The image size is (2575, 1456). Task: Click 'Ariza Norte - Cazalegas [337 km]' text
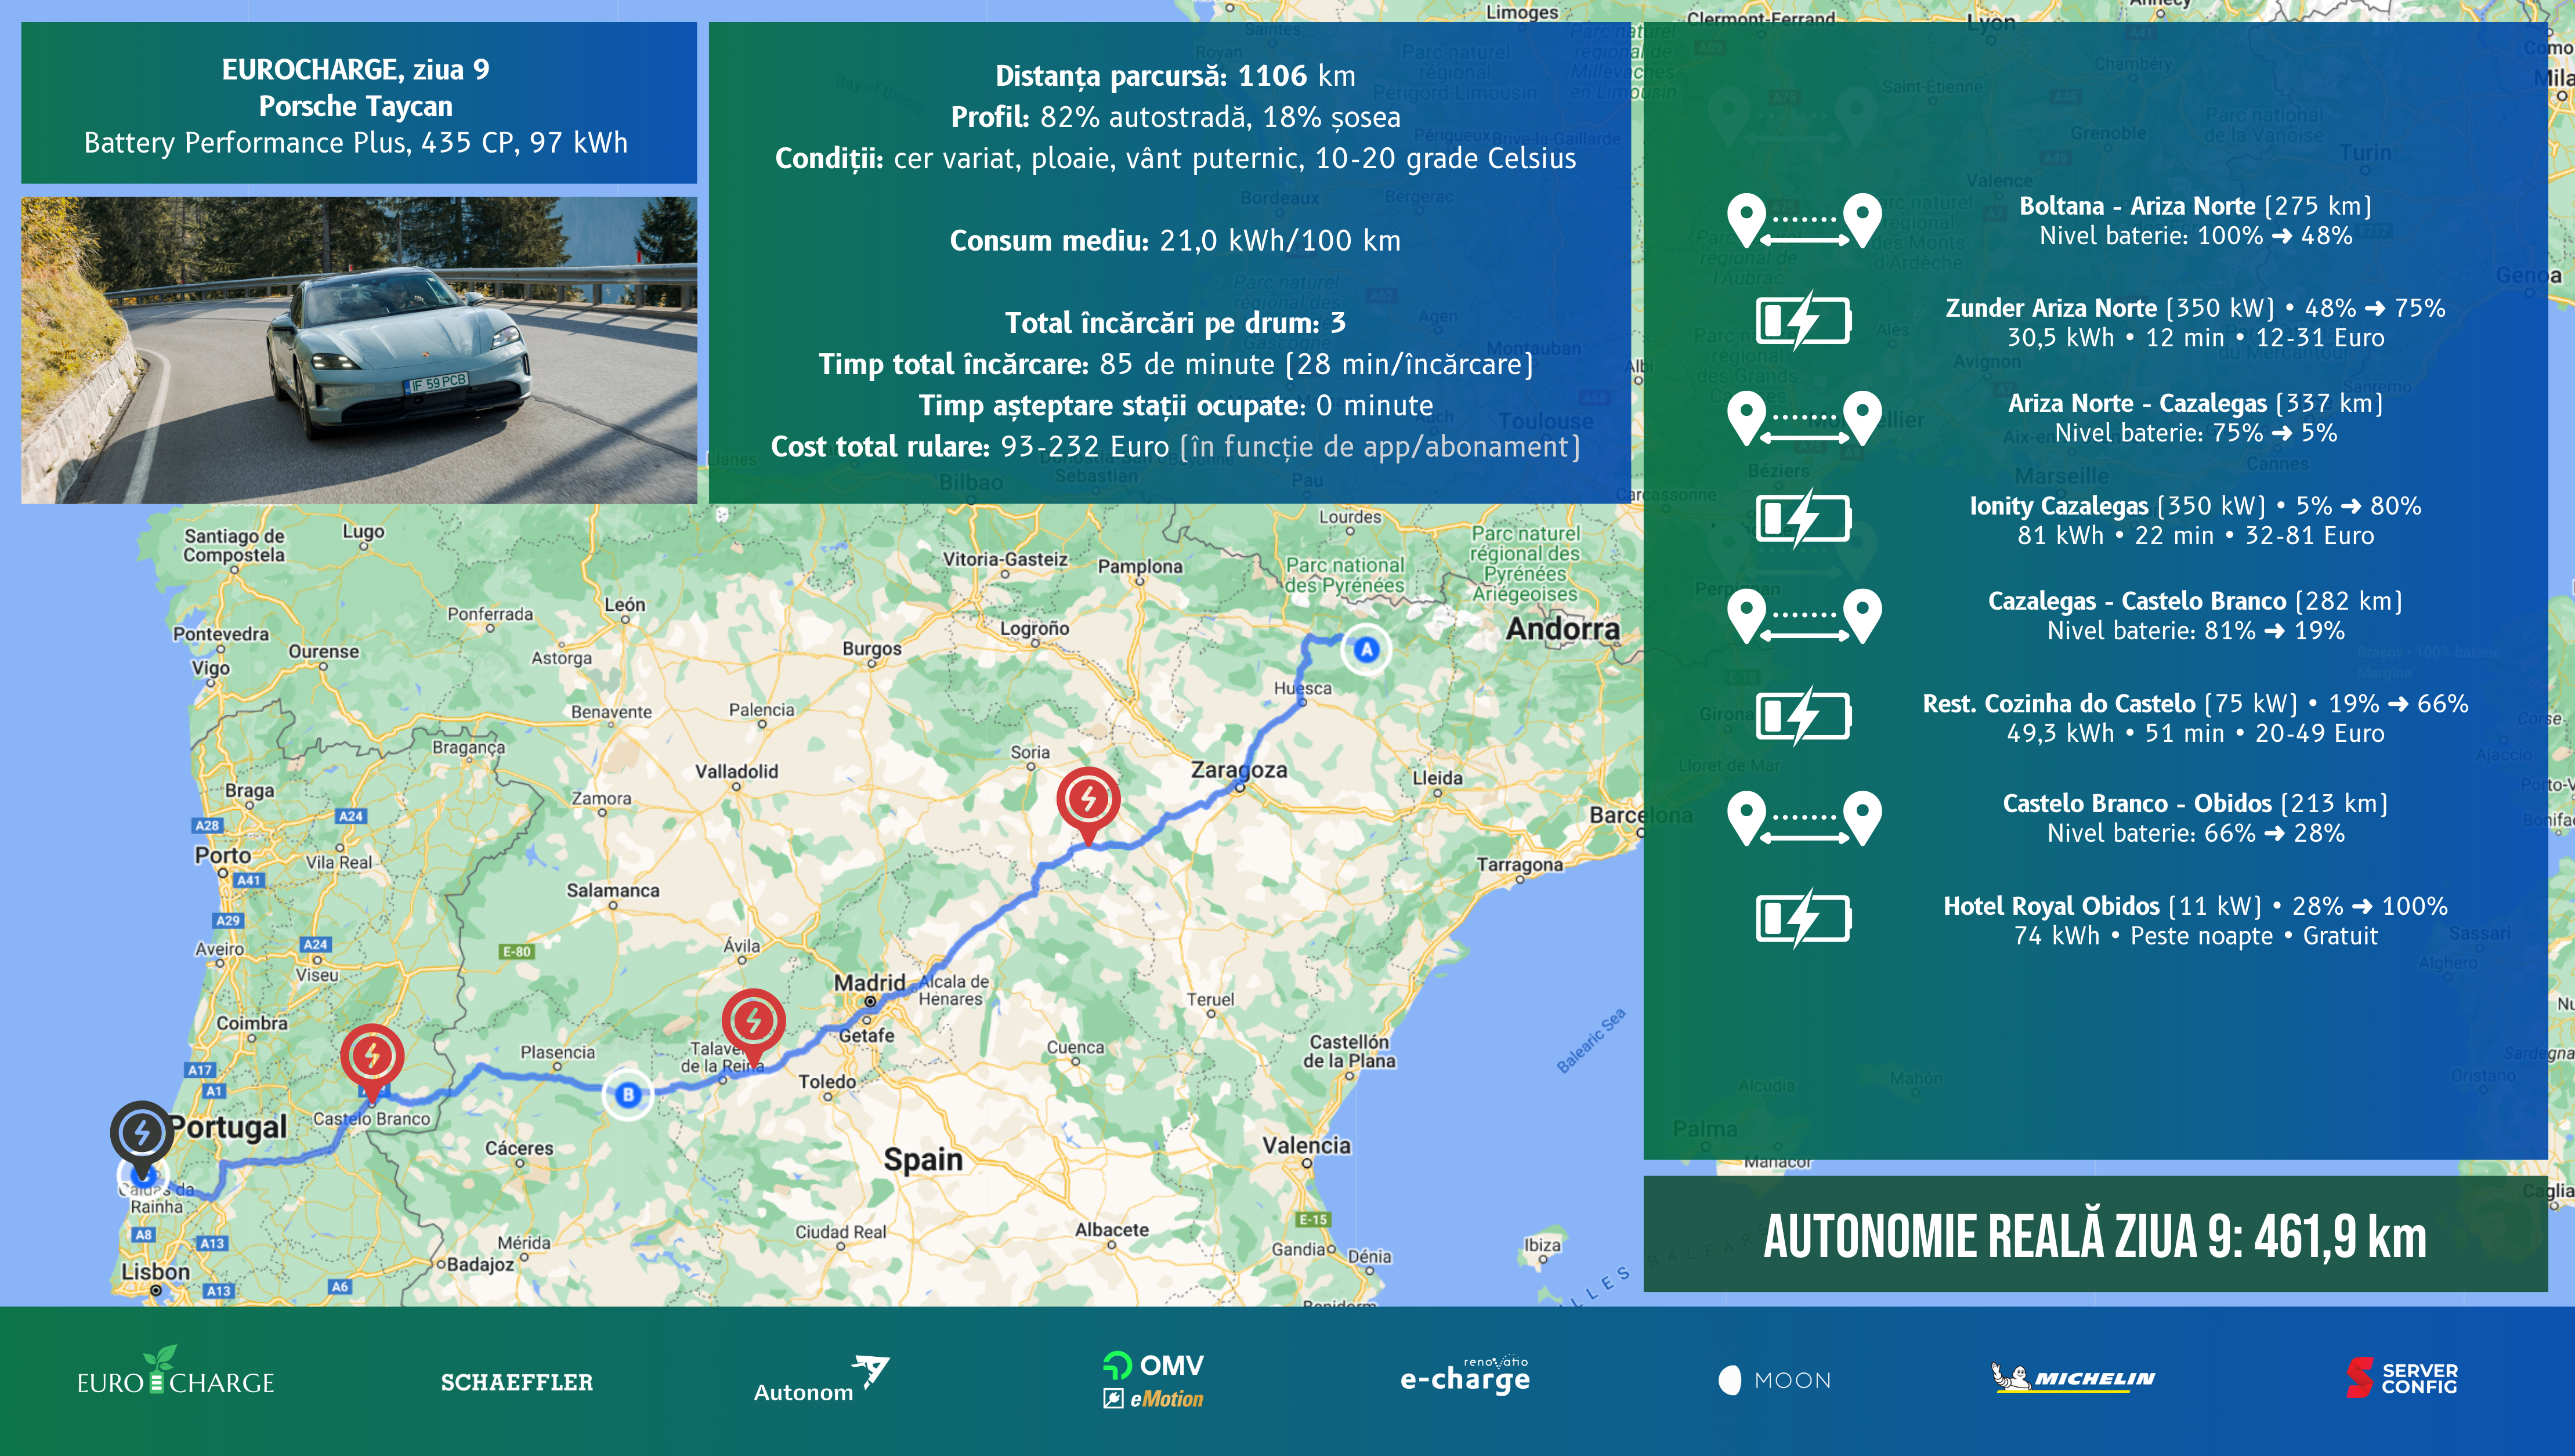(x=2195, y=403)
